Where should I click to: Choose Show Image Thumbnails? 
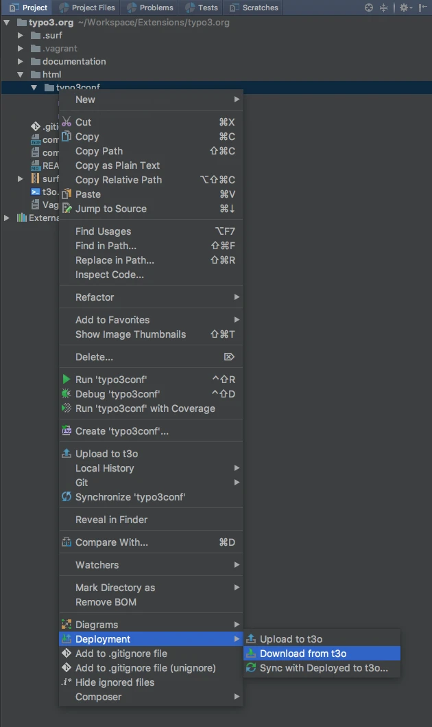click(151, 334)
